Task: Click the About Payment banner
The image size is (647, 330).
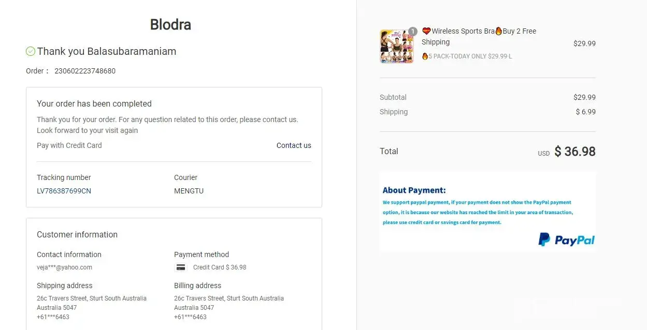Action: (487, 211)
